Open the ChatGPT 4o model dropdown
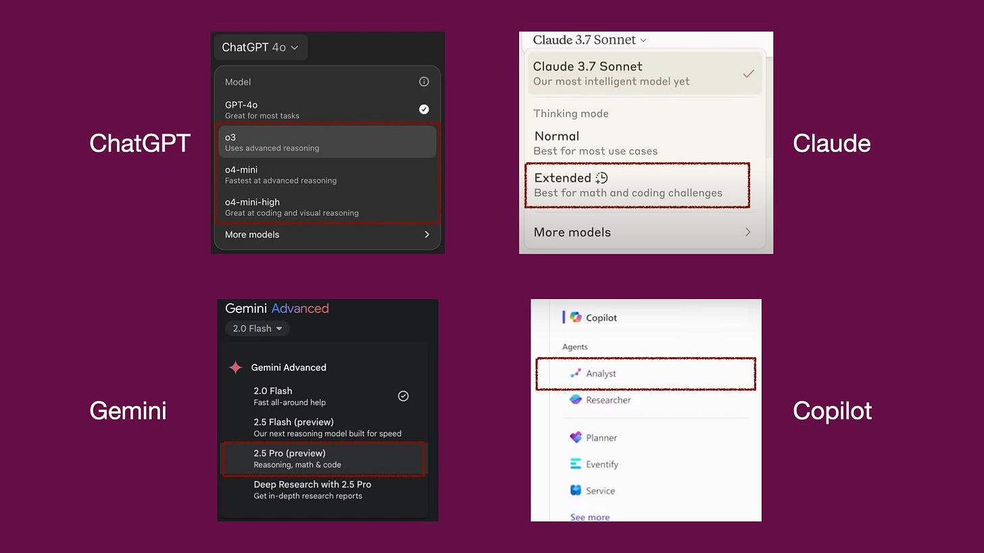 (x=260, y=47)
